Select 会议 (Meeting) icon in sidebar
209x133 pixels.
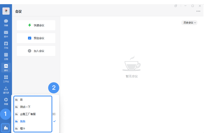6,67
